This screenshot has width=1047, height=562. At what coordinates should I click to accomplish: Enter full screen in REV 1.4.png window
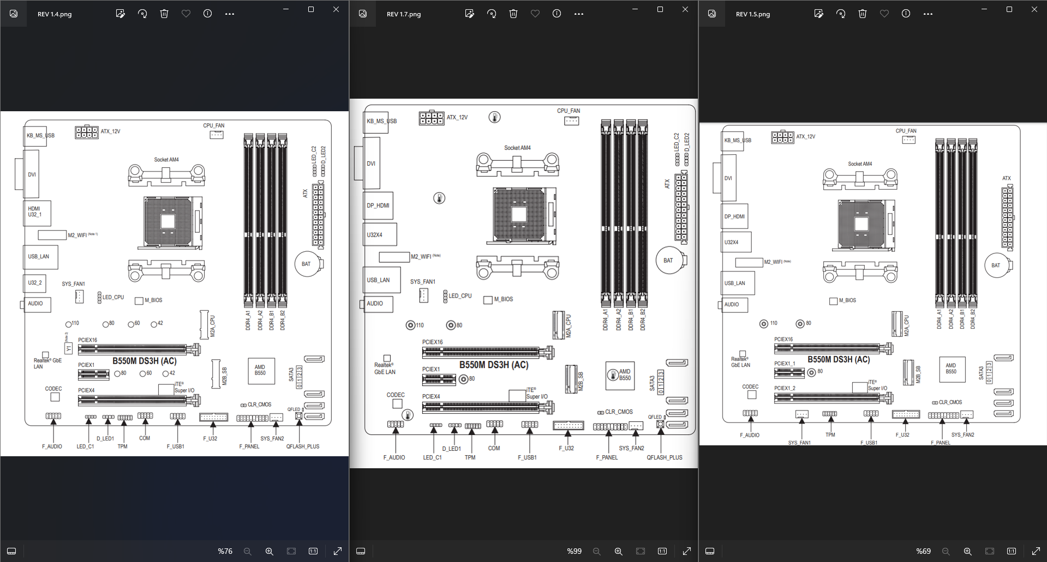pyautogui.click(x=338, y=551)
